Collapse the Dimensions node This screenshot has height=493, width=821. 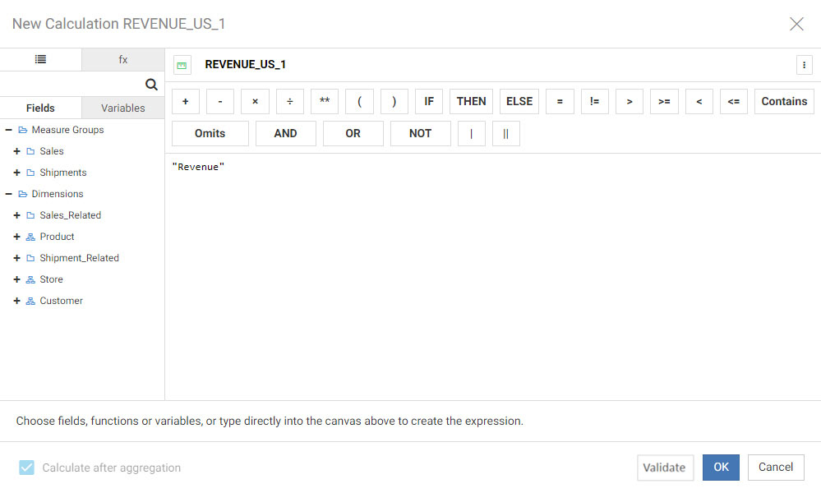point(8,194)
